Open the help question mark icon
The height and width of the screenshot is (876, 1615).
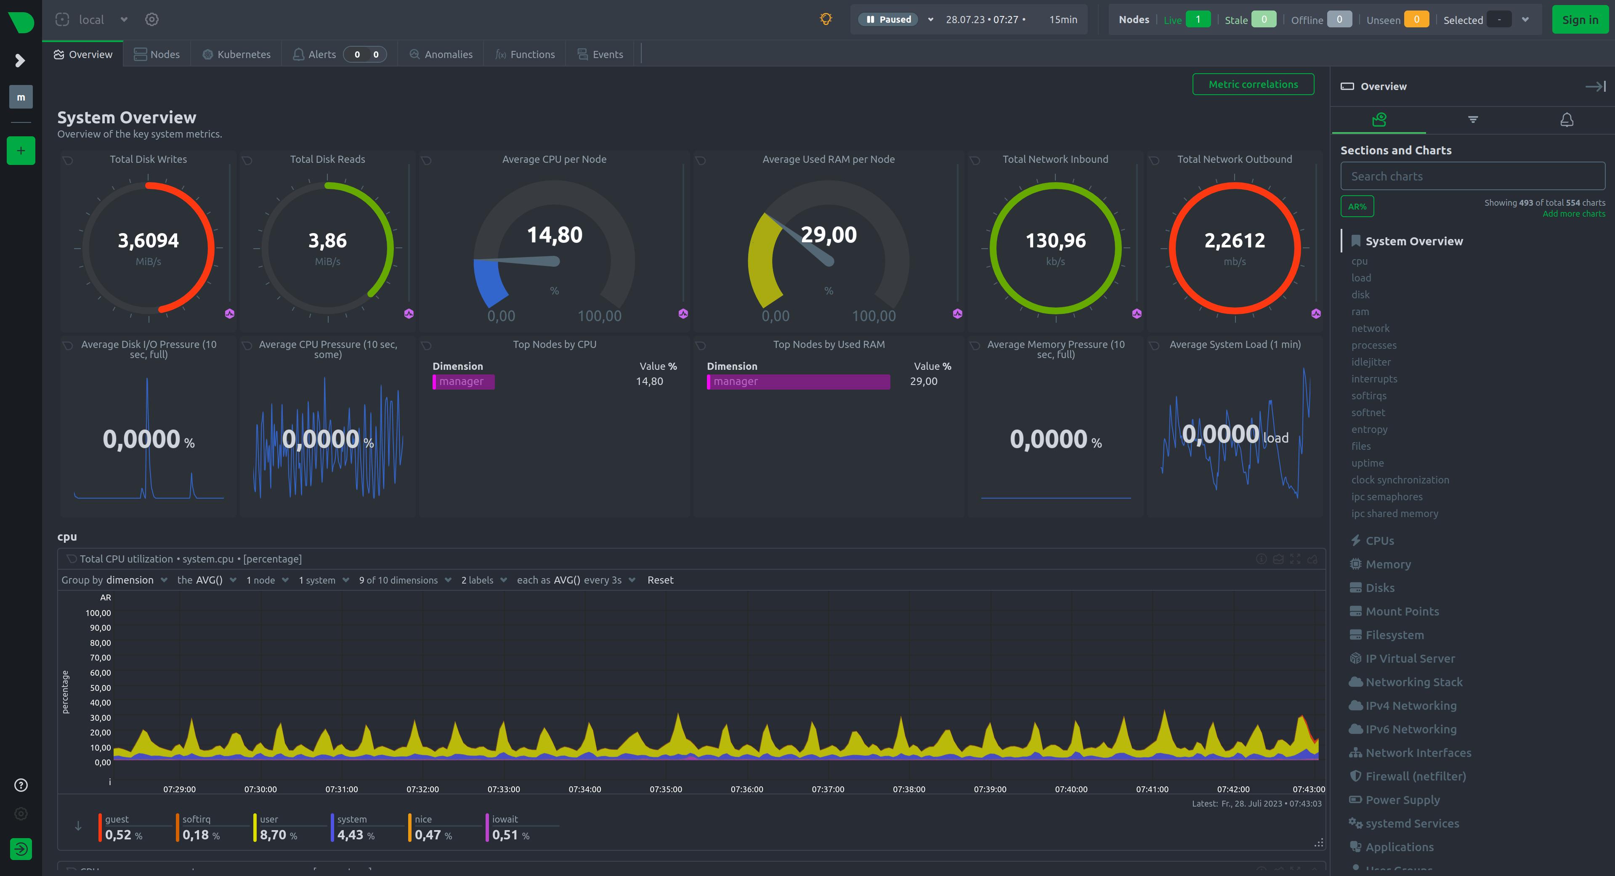tap(21, 785)
